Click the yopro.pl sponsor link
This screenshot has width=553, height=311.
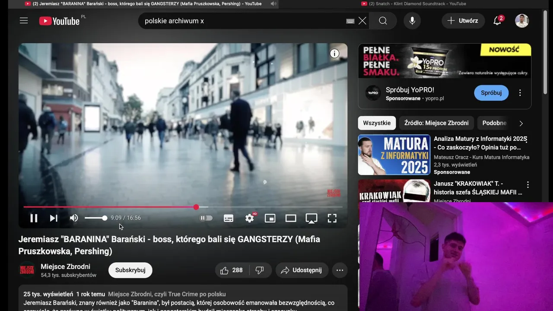pos(434,98)
